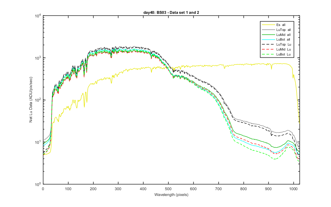The image size is (331, 207).
Task: Click the 'LuBot Lu' legend label
Action: 283,54
